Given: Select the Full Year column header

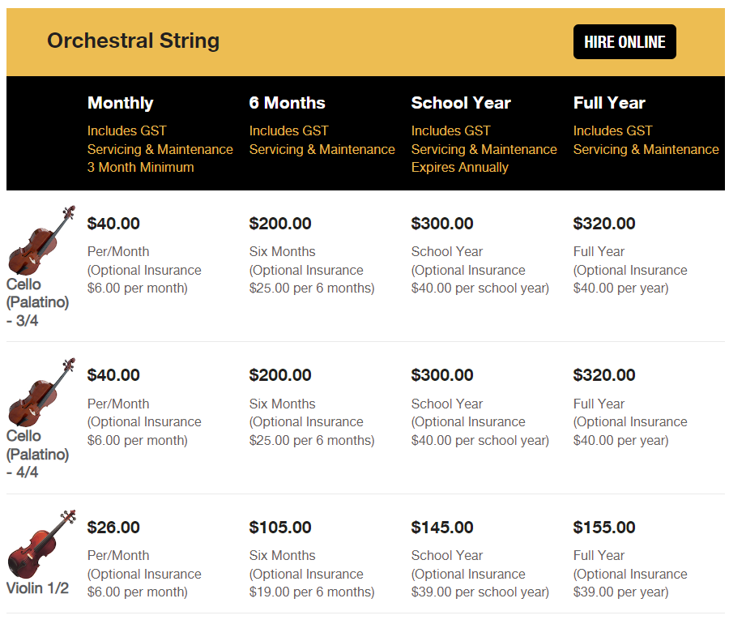Looking at the screenshot, I should click(x=609, y=103).
